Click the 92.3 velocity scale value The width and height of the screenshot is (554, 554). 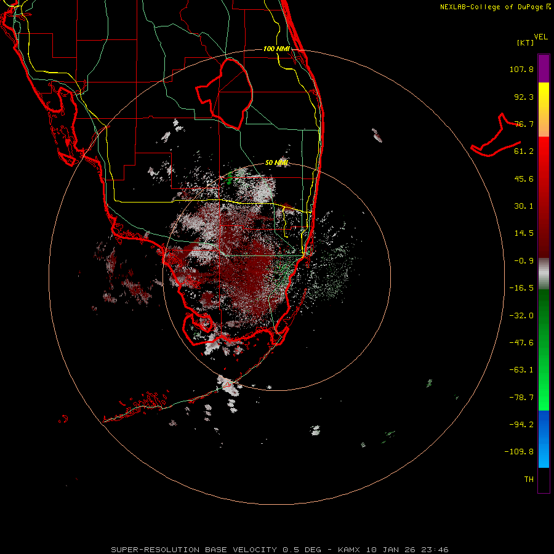pos(524,97)
